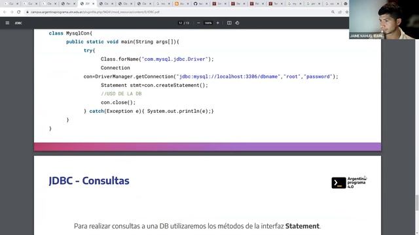This screenshot has width=419, height=235.
Task: Click the jdbc:mysql://localhost:3306/dbname string
Action: pos(228,76)
